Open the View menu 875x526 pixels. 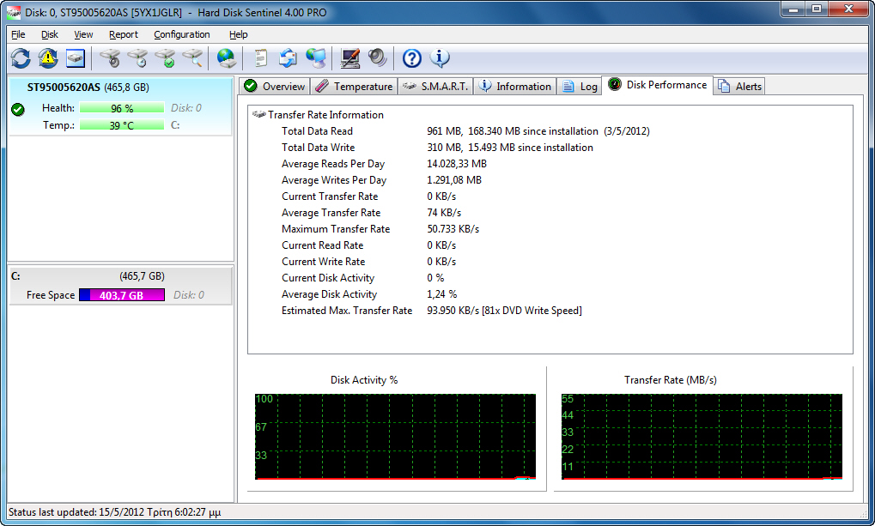pos(83,34)
